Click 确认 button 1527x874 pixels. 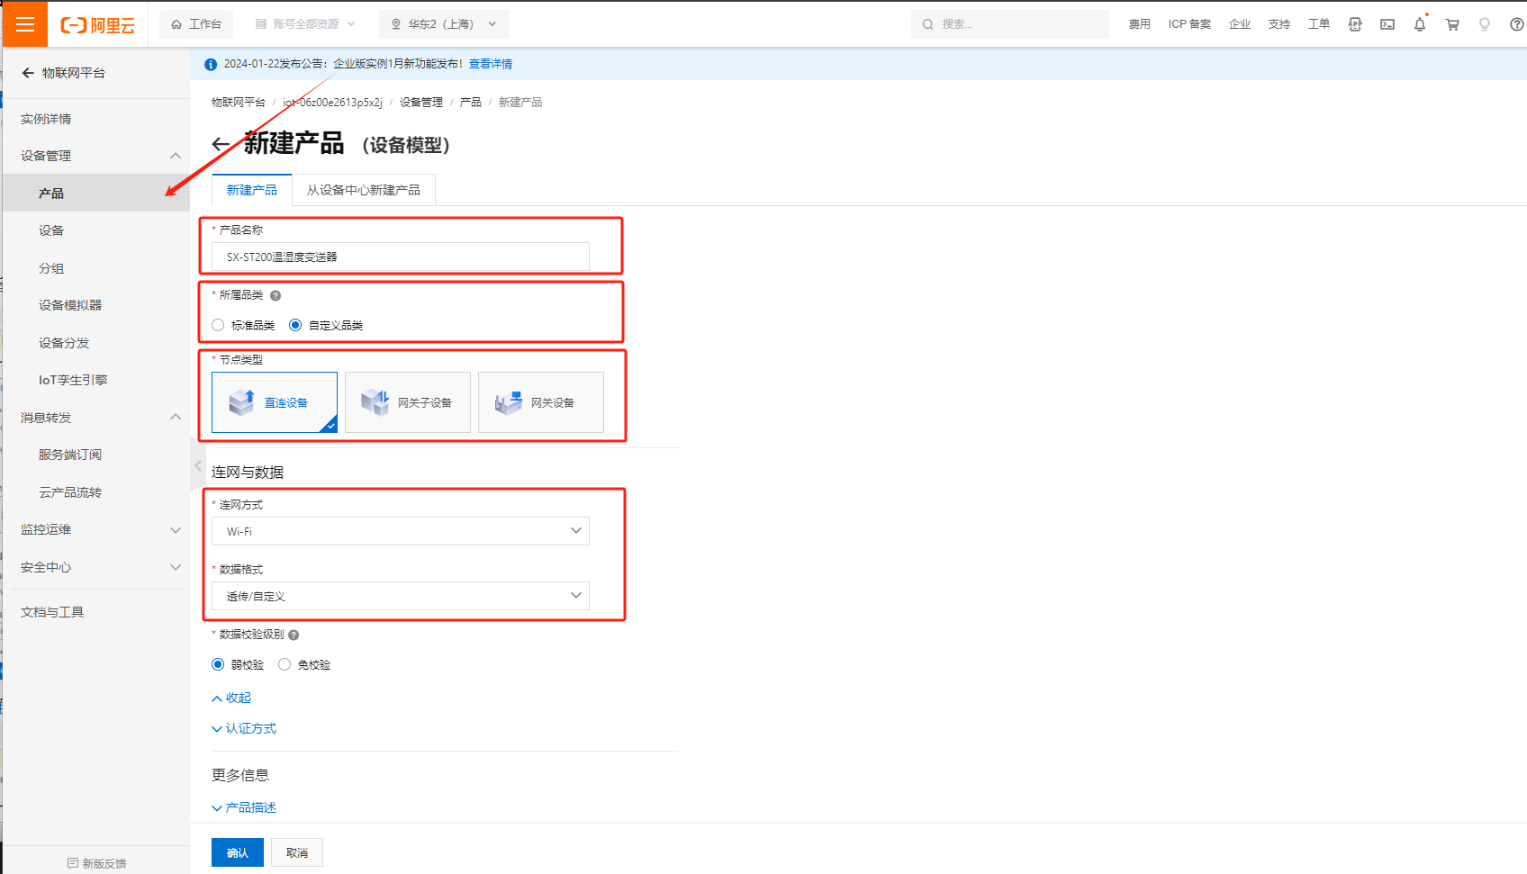pyautogui.click(x=237, y=852)
